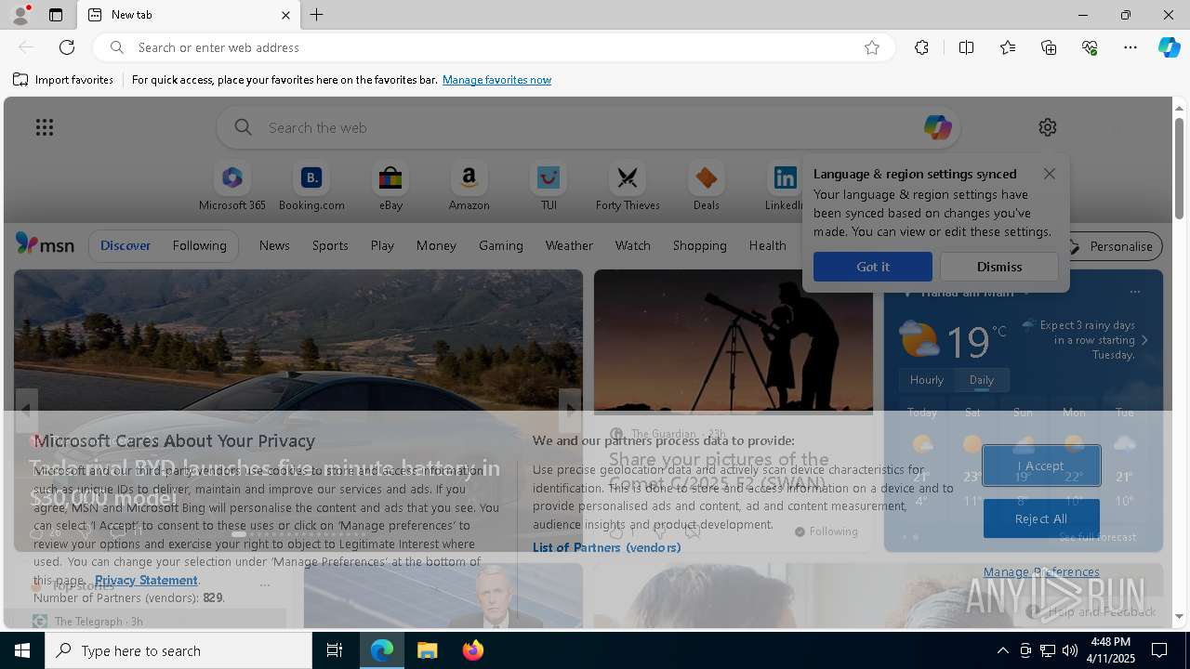The image size is (1190, 669).
Task: Open File Explorer from the taskbar
Action: click(428, 650)
